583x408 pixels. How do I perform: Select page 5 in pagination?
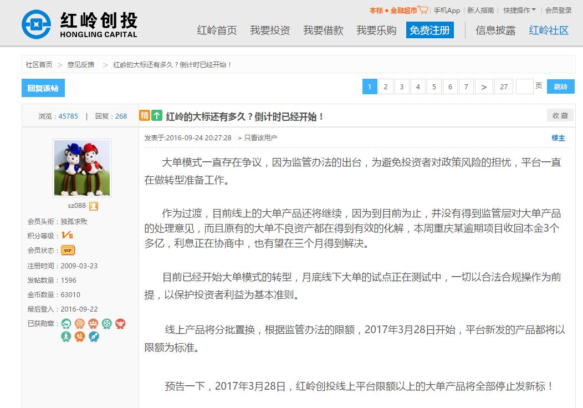pyautogui.click(x=434, y=86)
